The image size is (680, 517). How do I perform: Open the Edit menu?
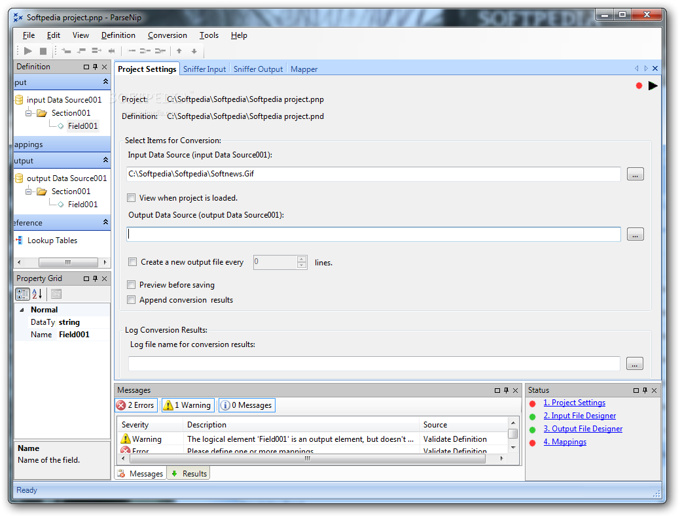[x=54, y=35]
